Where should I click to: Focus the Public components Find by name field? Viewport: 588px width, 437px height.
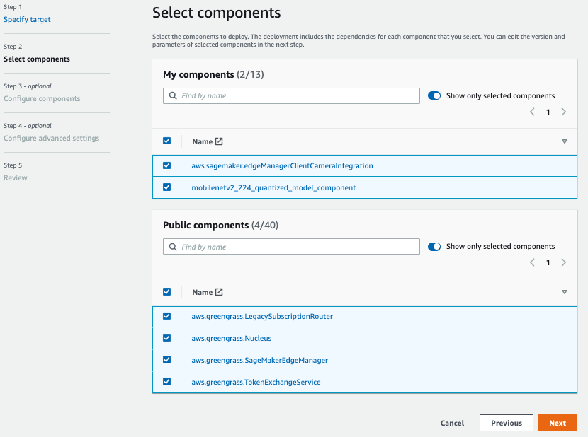coord(291,246)
